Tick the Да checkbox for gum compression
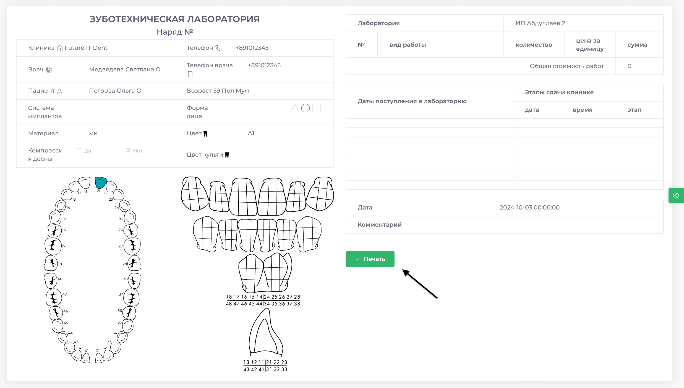The height and width of the screenshot is (388, 684). pyautogui.click(x=79, y=151)
